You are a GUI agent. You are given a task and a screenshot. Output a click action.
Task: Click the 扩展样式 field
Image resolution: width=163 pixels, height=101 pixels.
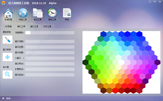pyautogui.click(x=50, y=69)
